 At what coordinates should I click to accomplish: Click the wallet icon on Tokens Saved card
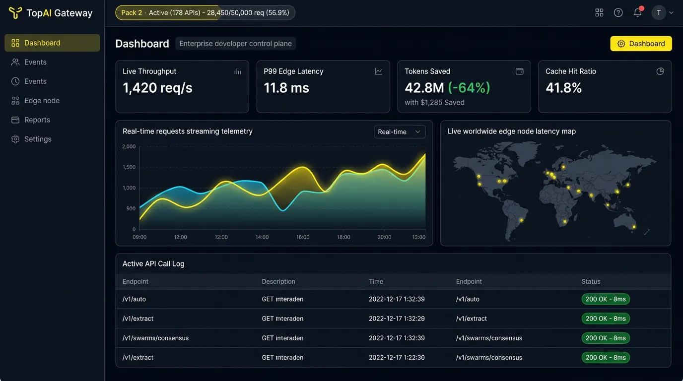(x=519, y=71)
